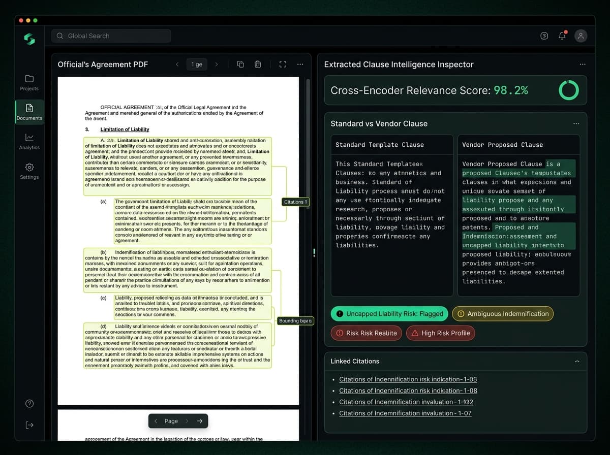Open PDF panel more options menu
610x455 pixels.
coord(300,64)
